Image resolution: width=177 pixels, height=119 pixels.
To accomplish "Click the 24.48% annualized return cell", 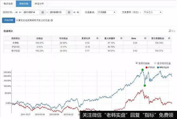I will [63, 43].
